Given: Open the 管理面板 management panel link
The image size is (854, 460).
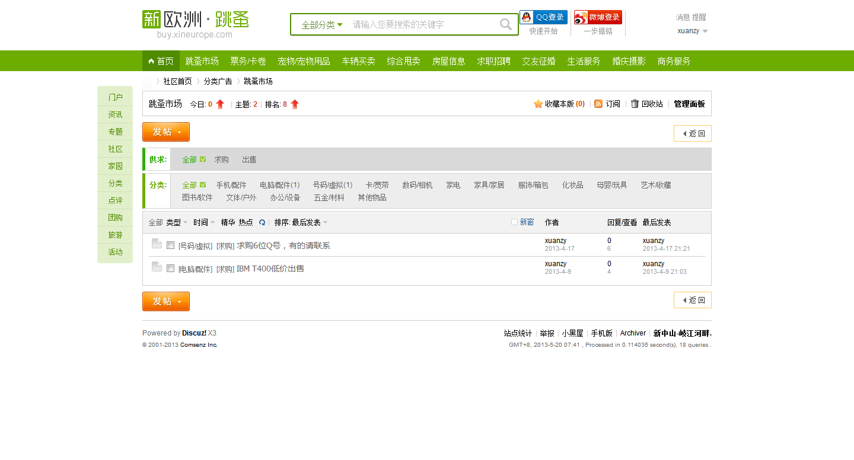Looking at the screenshot, I should tap(688, 103).
